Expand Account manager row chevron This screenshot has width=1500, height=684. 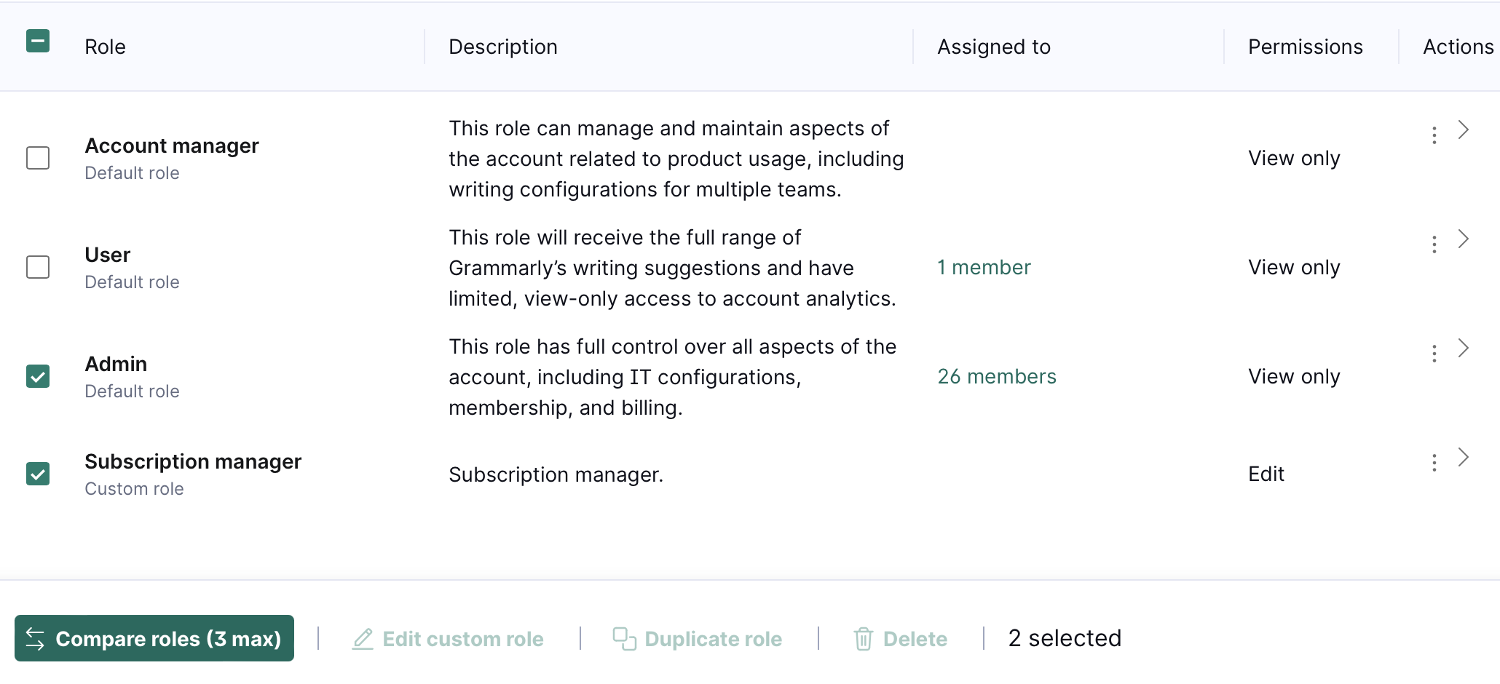1463,130
